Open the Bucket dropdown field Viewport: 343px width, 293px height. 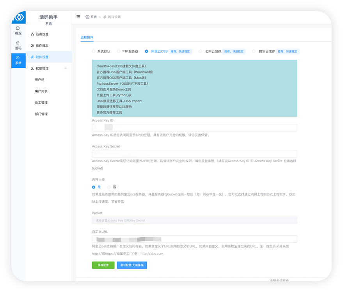[x=194, y=220]
